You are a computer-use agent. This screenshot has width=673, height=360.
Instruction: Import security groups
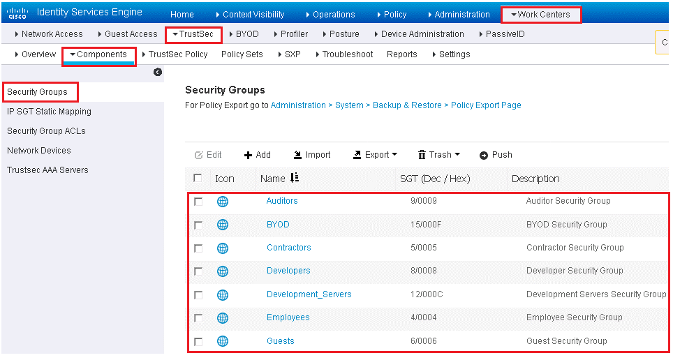point(312,155)
